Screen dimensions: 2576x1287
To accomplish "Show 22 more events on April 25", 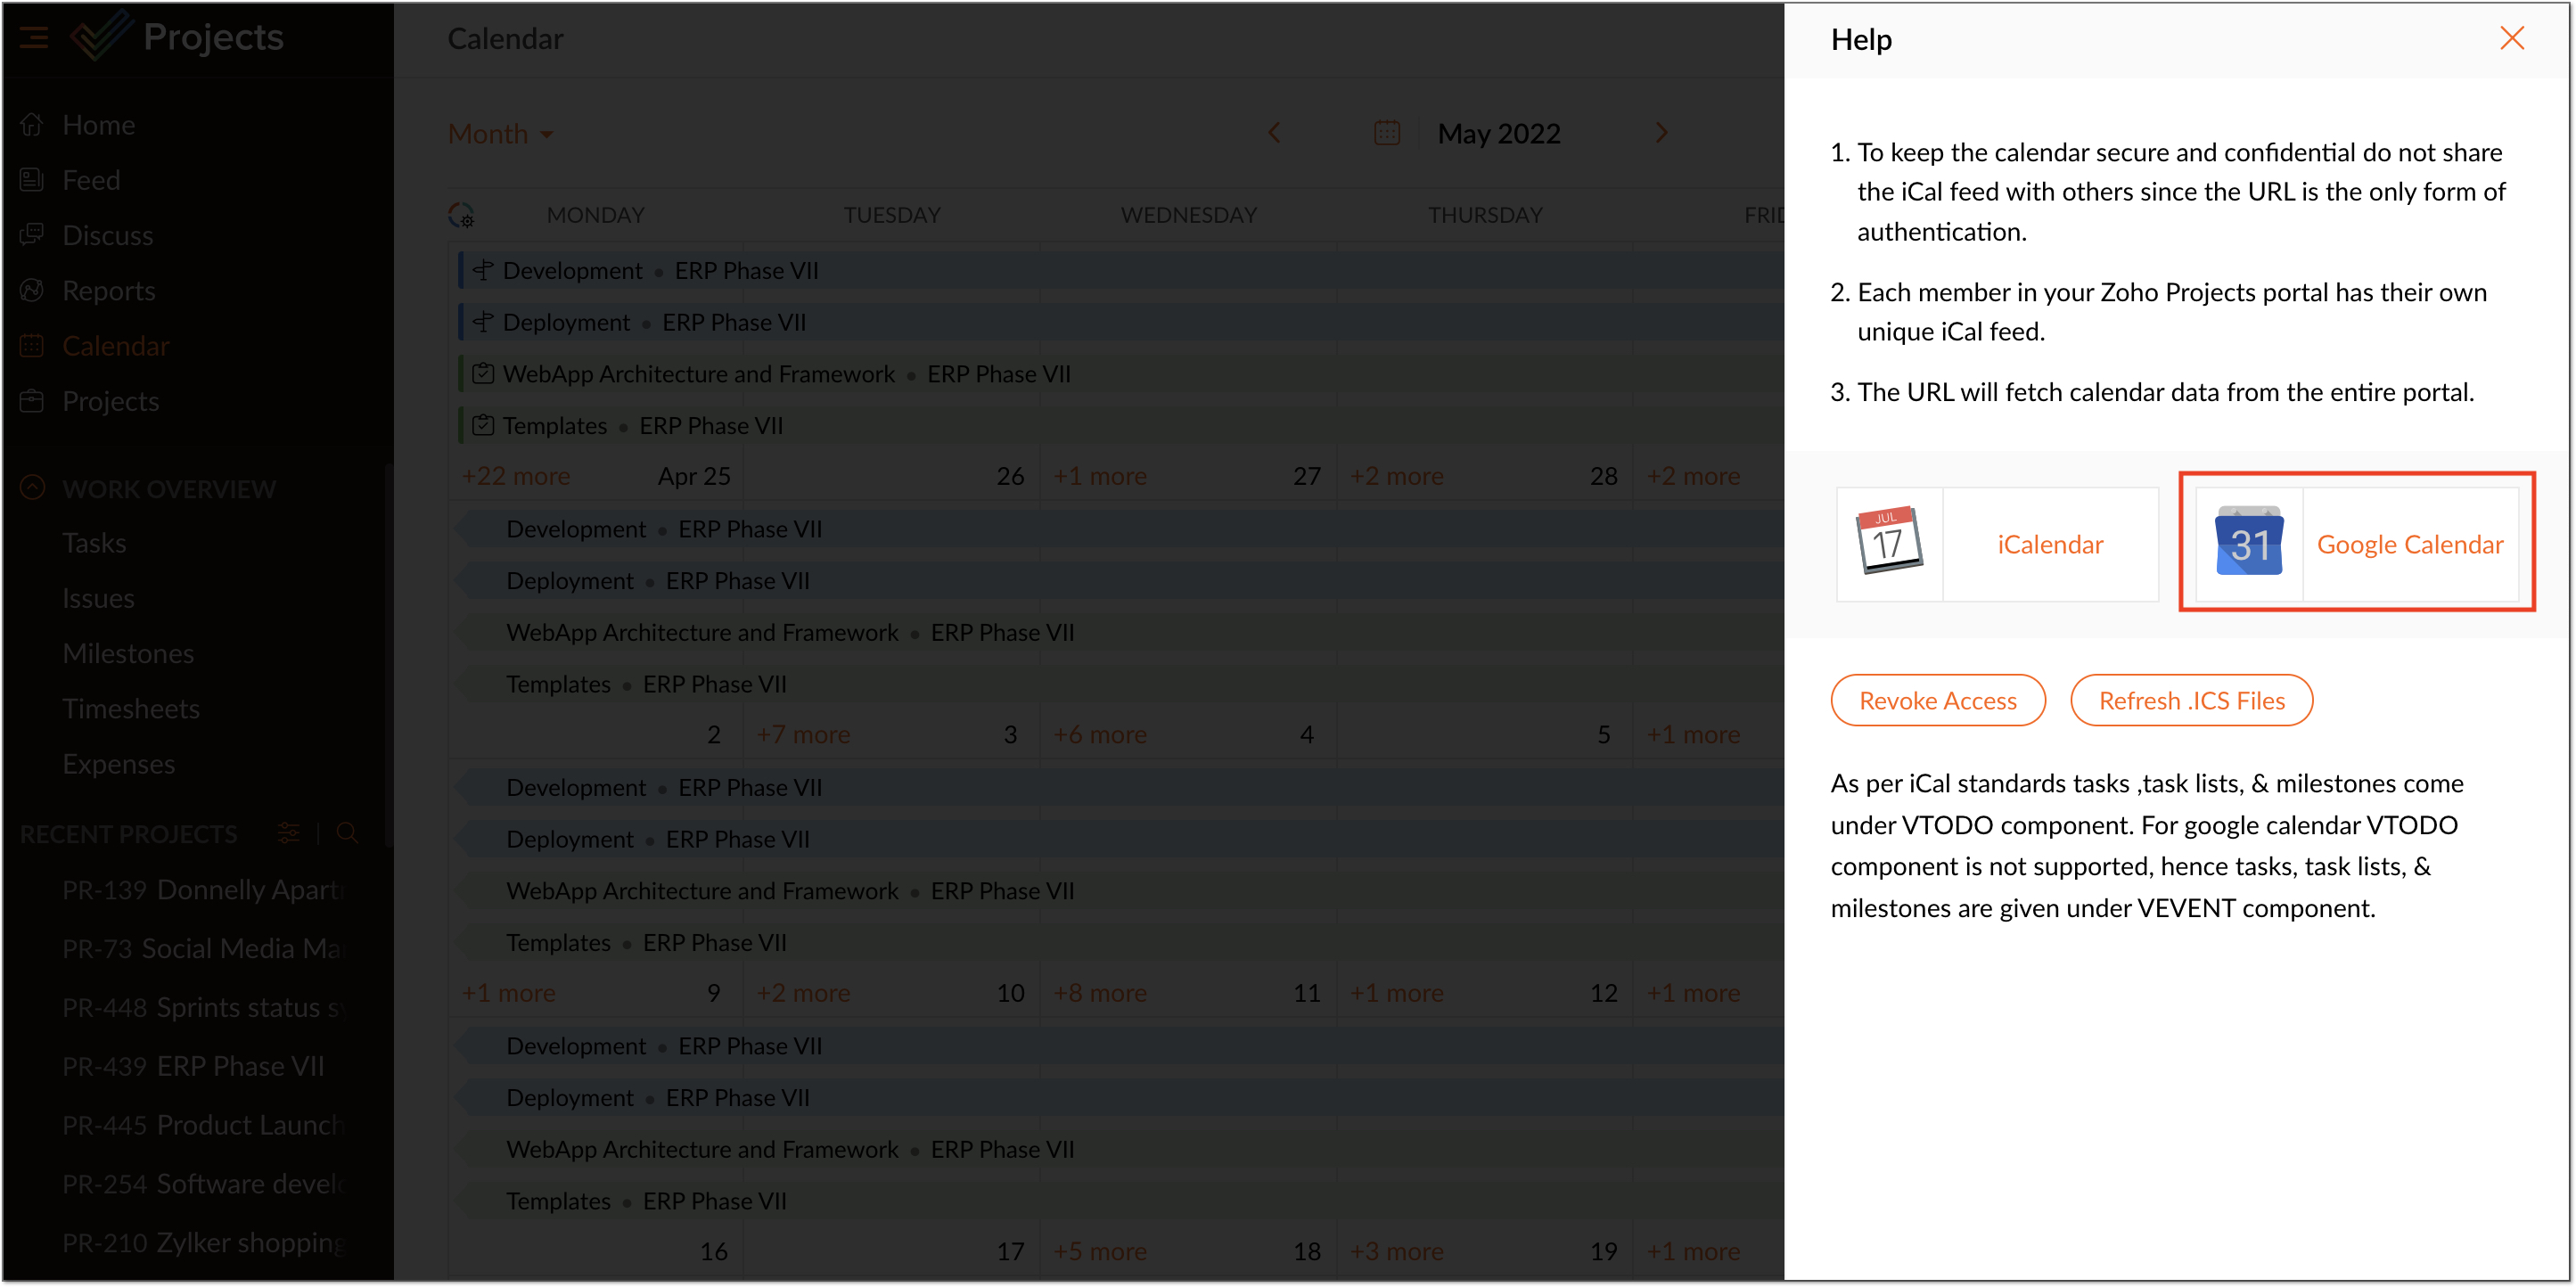I will click(x=515, y=475).
